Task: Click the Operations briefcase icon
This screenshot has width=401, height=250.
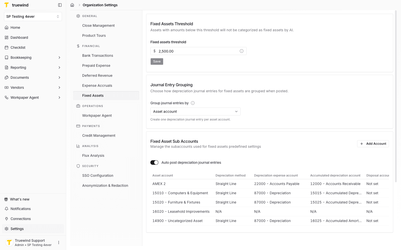Action: click(x=78, y=106)
